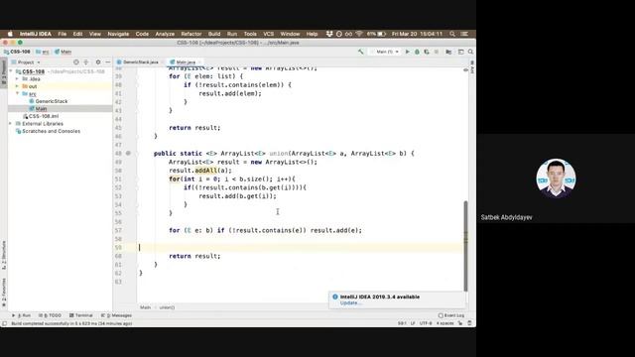Expand the out folder
Viewport: 635px width, 357px height.
point(18,86)
